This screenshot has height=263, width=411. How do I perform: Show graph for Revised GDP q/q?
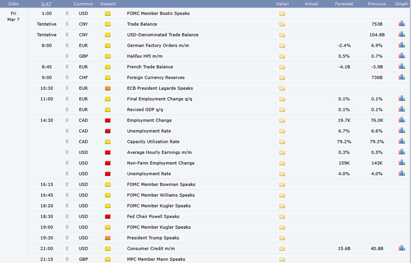(x=402, y=109)
